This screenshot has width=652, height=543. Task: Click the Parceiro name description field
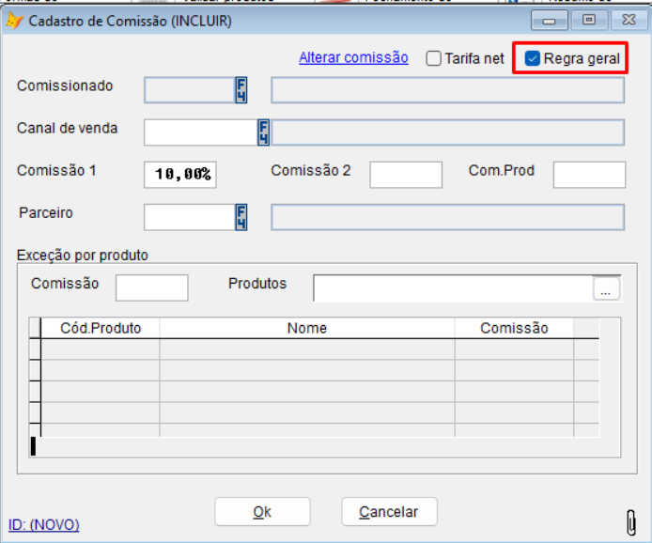(x=447, y=217)
